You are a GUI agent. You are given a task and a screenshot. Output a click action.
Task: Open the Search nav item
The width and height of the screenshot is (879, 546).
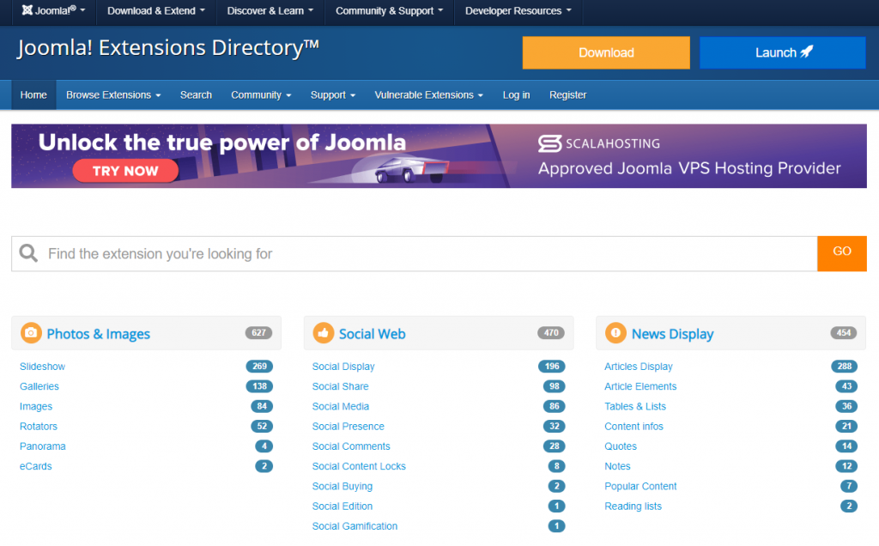(196, 94)
